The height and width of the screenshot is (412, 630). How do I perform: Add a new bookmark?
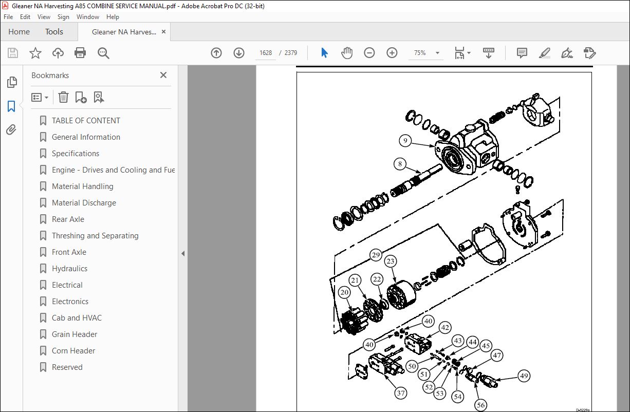click(81, 97)
